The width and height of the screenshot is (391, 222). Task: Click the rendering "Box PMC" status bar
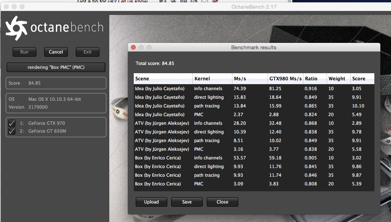pos(56,67)
